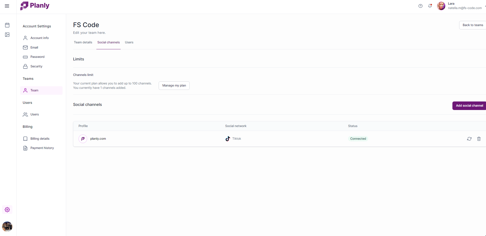Image resolution: width=486 pixels, height=236 pixels.
Task: Open the hamburger menu
Action: 7,6
